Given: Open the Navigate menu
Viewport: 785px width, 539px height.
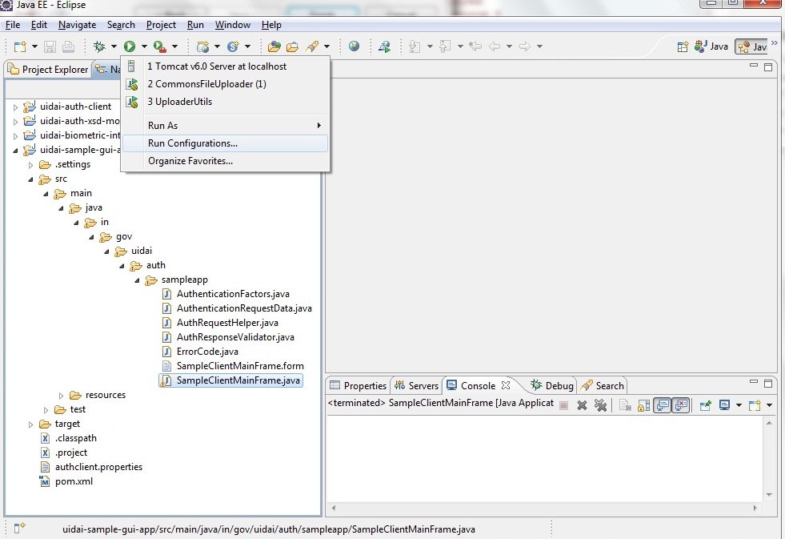Looking at the screenshot, I should click(x=77, y=25).
